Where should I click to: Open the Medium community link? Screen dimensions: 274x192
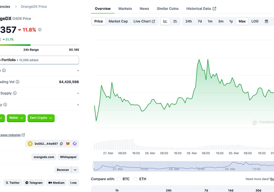pyautogui.click(x=56, y=183)
